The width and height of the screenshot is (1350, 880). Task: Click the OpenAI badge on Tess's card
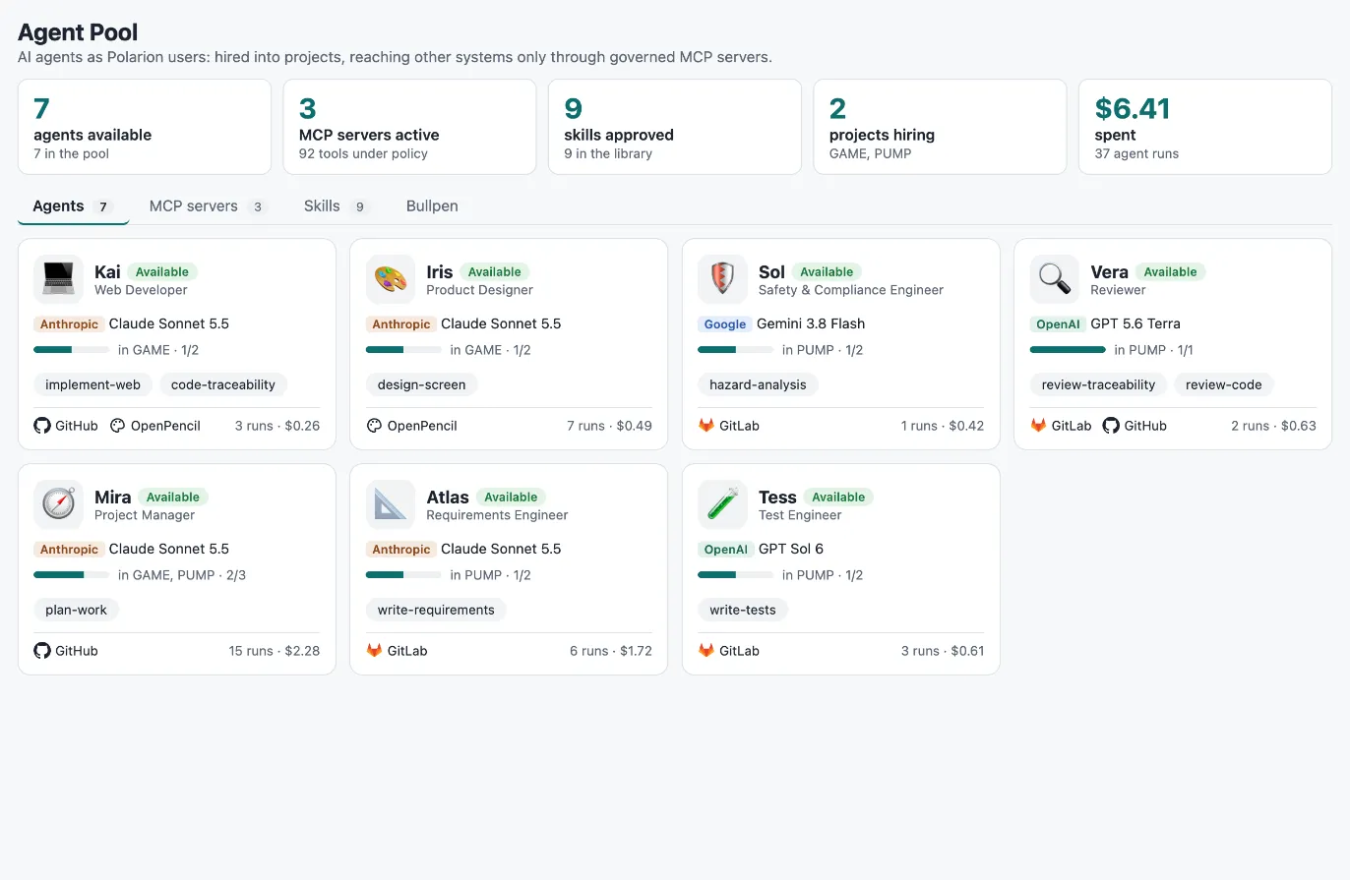(726, 550)
